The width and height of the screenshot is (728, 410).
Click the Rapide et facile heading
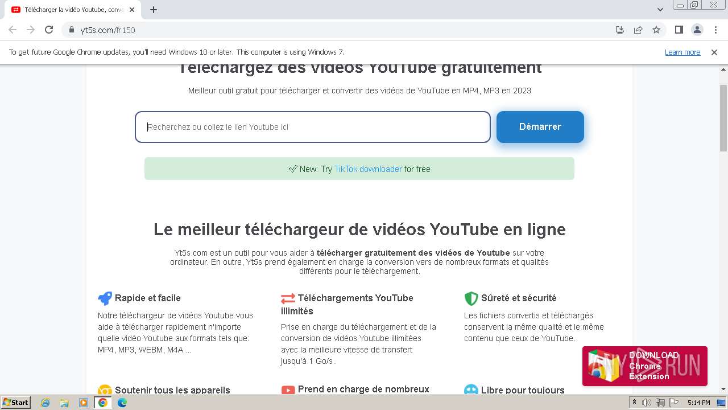(x=148, y=298)
